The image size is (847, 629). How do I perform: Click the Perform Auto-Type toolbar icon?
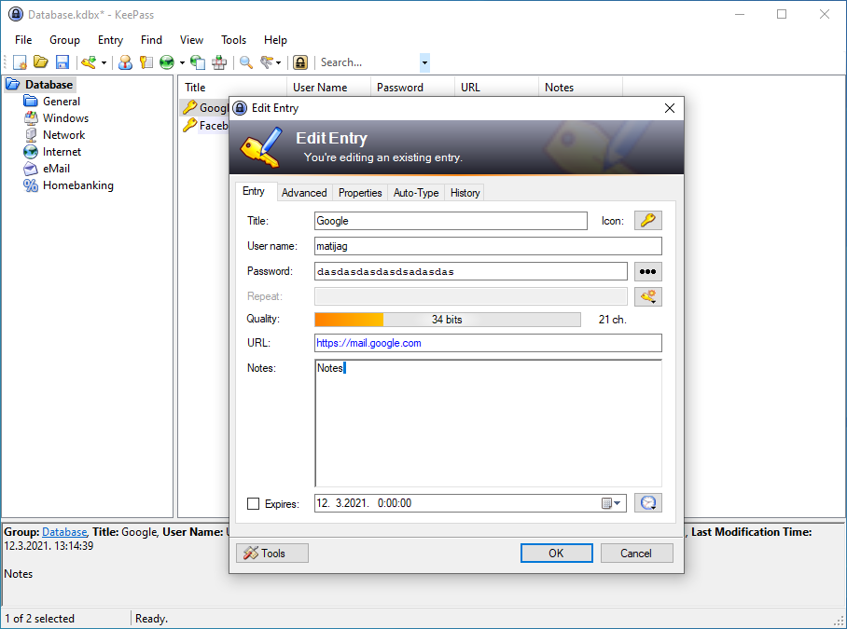(219, 62)
